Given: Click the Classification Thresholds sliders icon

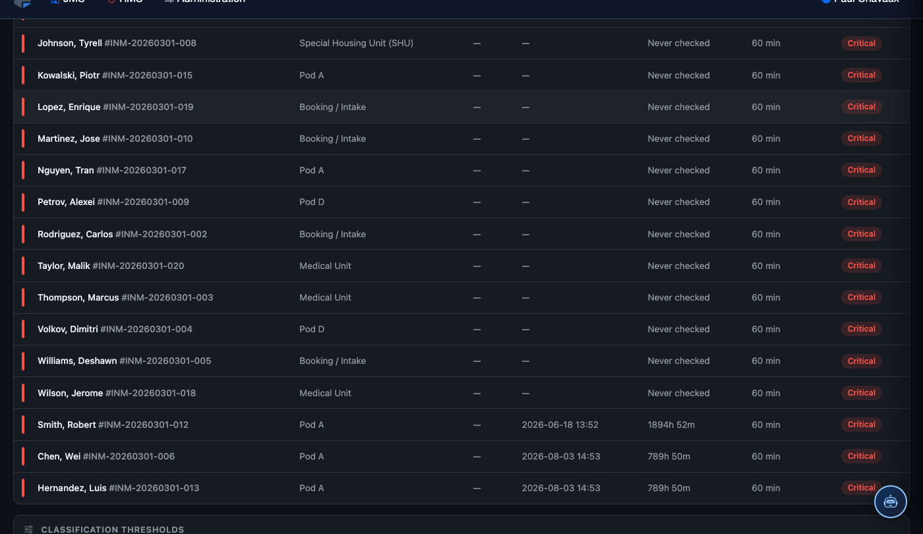Looking at the screenshot, I should click(x=28, y=529).
